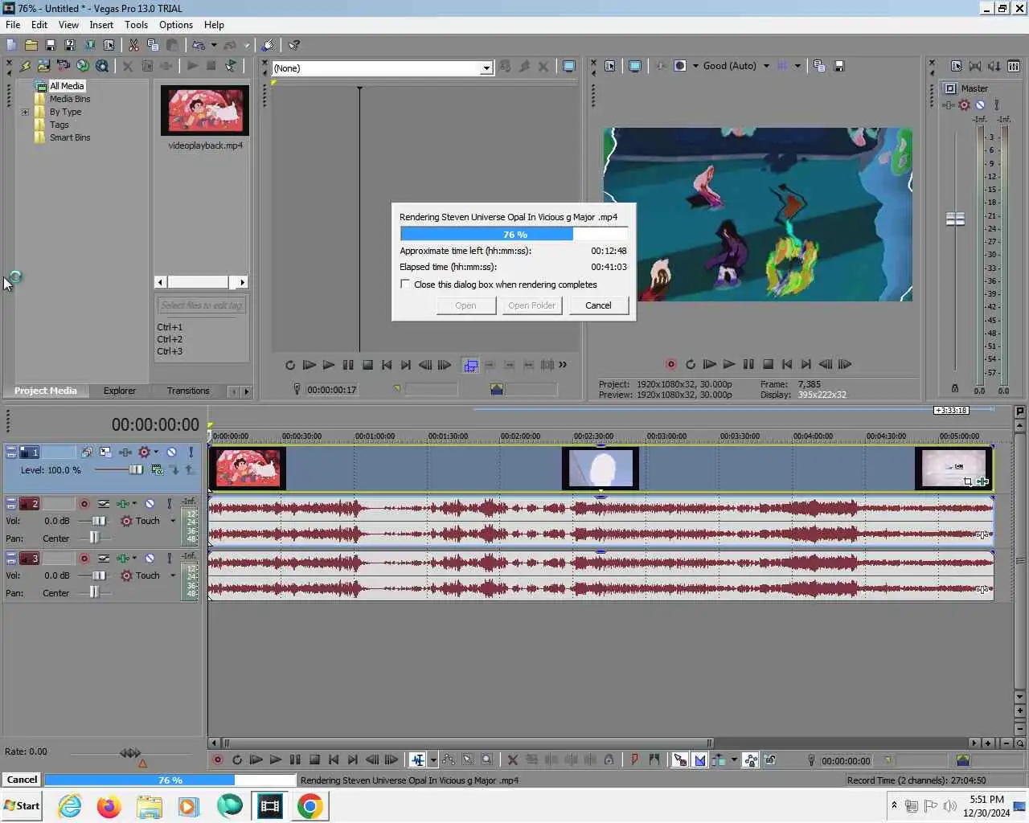Click track 1 Track FX icon
This screenshot has height=823, width=1029.
(x=125, y=452)
